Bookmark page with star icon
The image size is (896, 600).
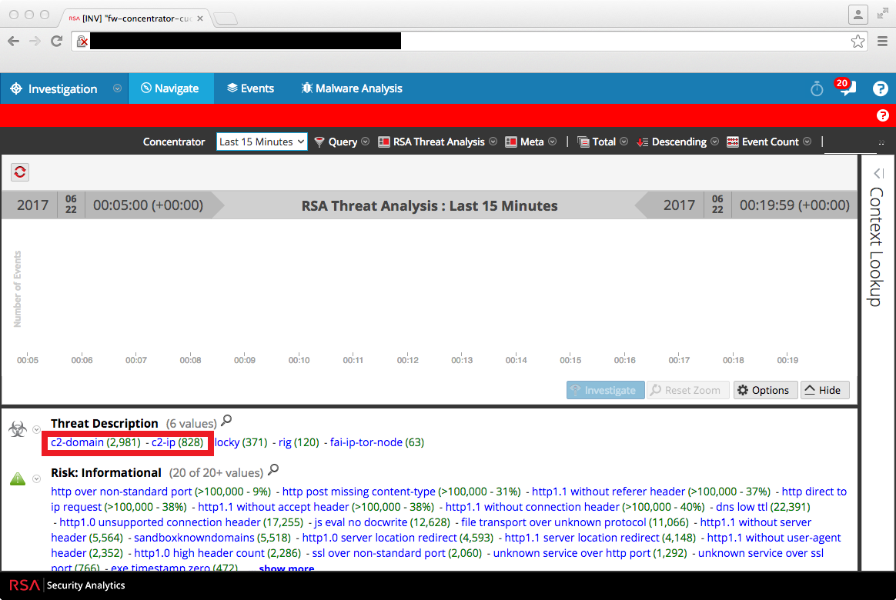click(858, 42)
